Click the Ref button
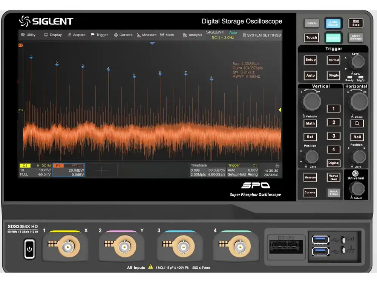This screenshot has height=283, width=377. pyautogui.click(x=310, y=137)
